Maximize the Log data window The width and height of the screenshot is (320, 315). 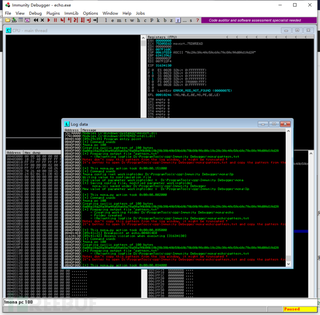(274, 124)
